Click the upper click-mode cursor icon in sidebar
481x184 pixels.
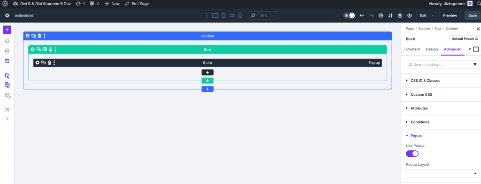[x=7, y=75]
